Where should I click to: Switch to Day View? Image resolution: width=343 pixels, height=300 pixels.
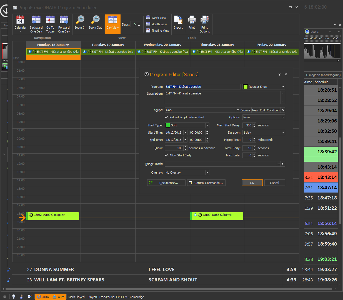(x=112, y=24)
